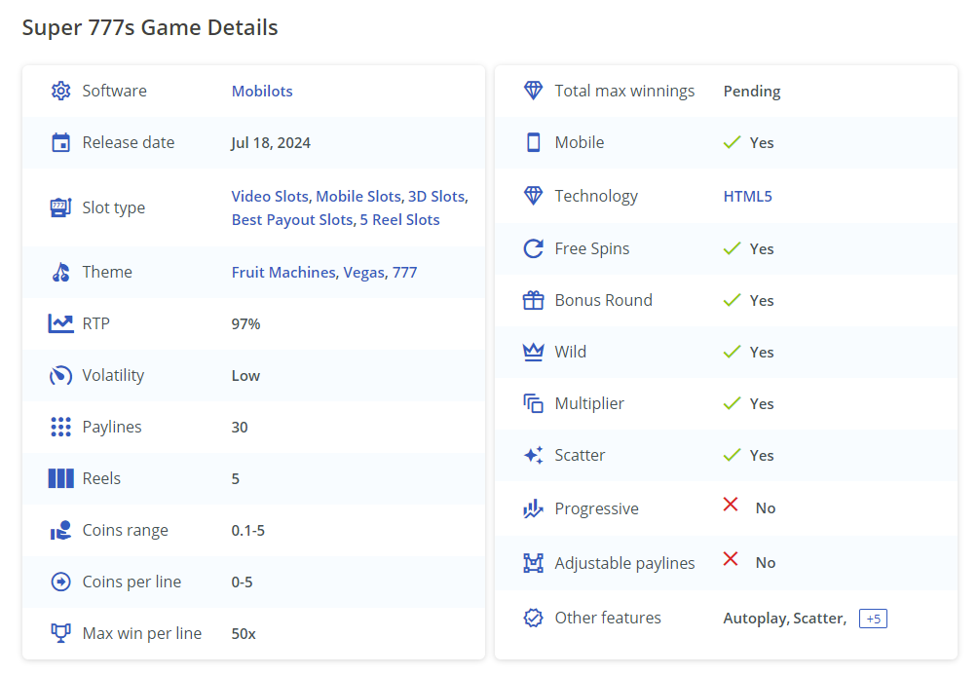Click the Wild crown icon
Image resolution: width=978 pixels, height=676 pixels.
coord(533,353)
